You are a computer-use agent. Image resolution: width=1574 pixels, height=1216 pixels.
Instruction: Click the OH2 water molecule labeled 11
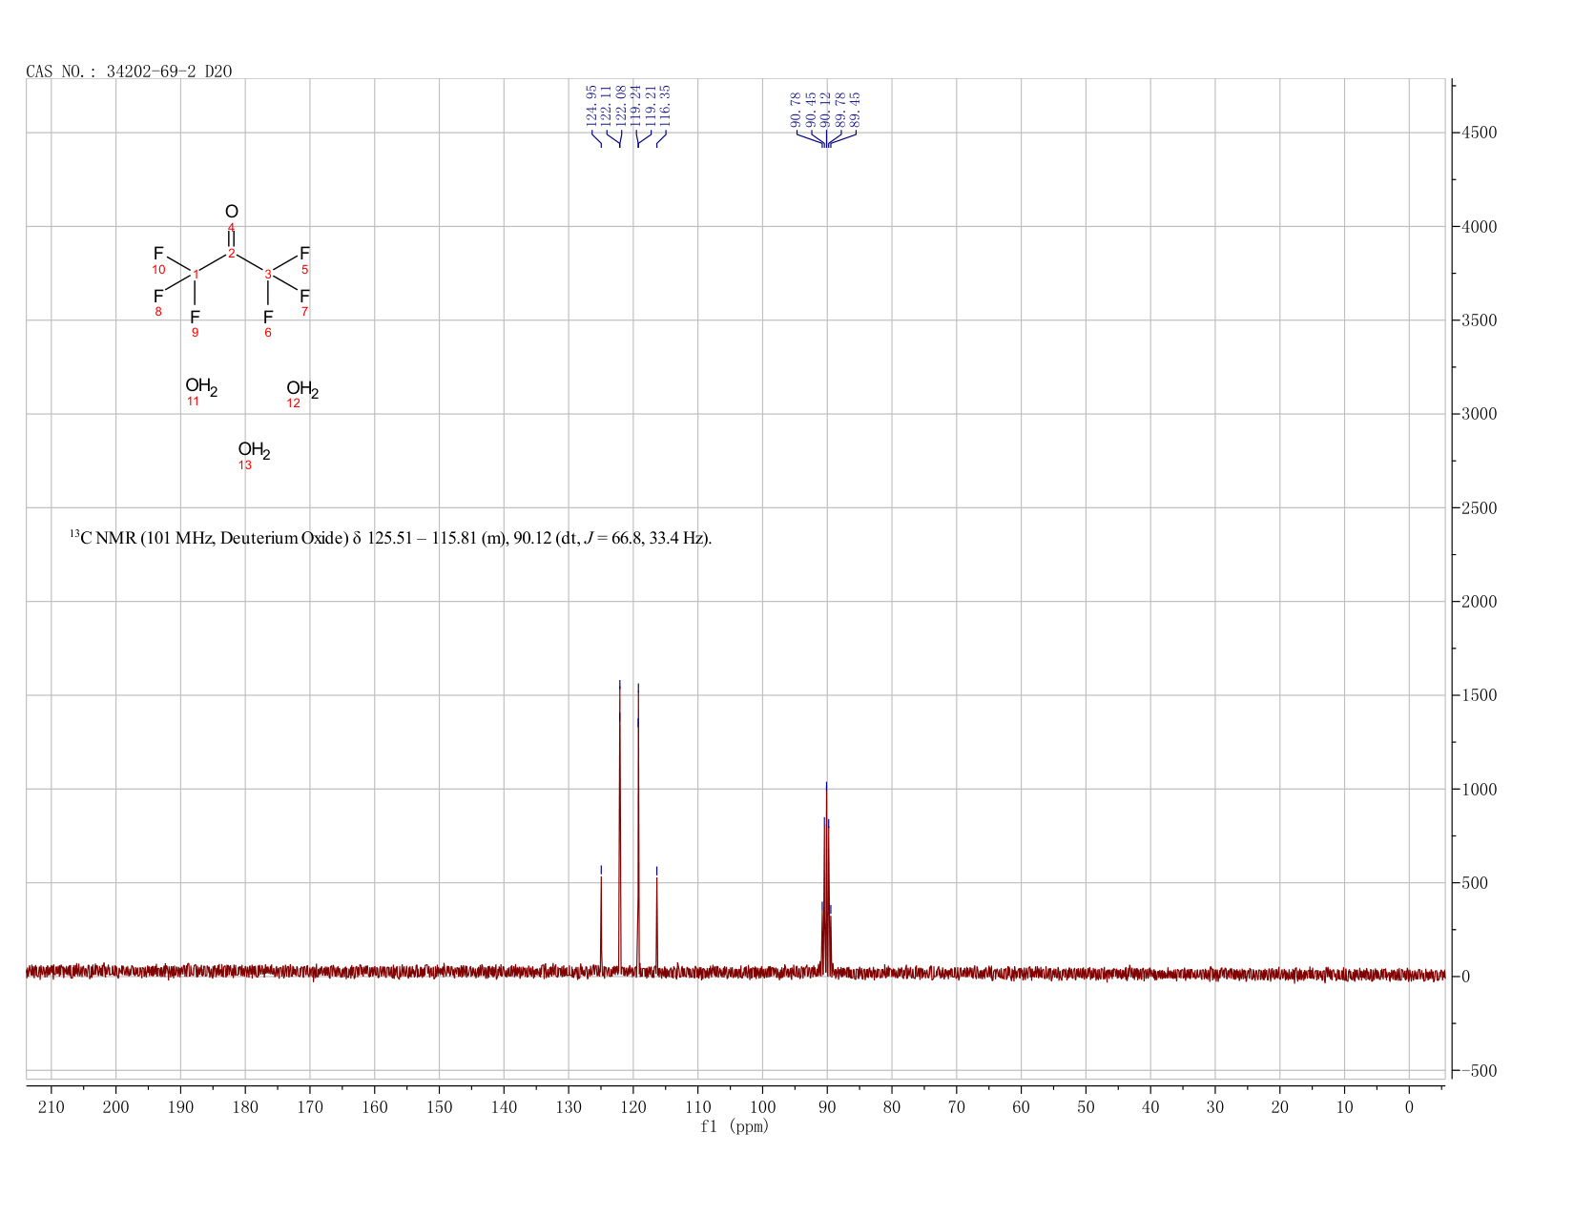[201, 386]
